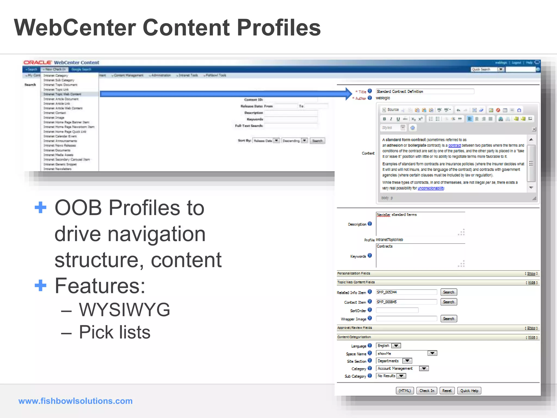The height and width of the screenshot is (418, 557).
Task: Insert a block quote
Action: [460, 119]
